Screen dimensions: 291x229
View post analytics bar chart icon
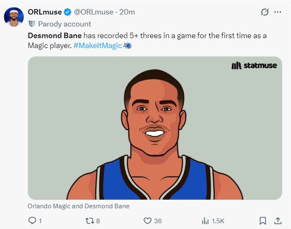[205, 221]
